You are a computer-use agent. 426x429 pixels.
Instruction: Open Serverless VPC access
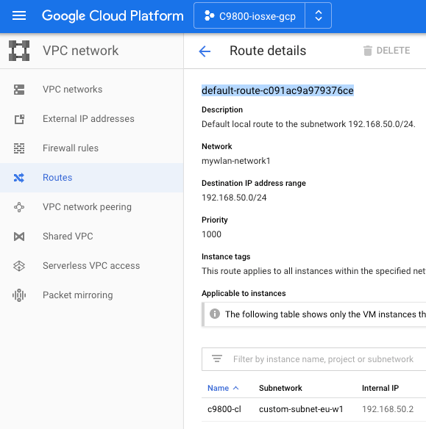(x=91, y=266)
